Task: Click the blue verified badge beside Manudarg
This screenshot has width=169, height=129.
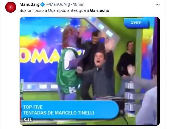Action: (42, 5)
